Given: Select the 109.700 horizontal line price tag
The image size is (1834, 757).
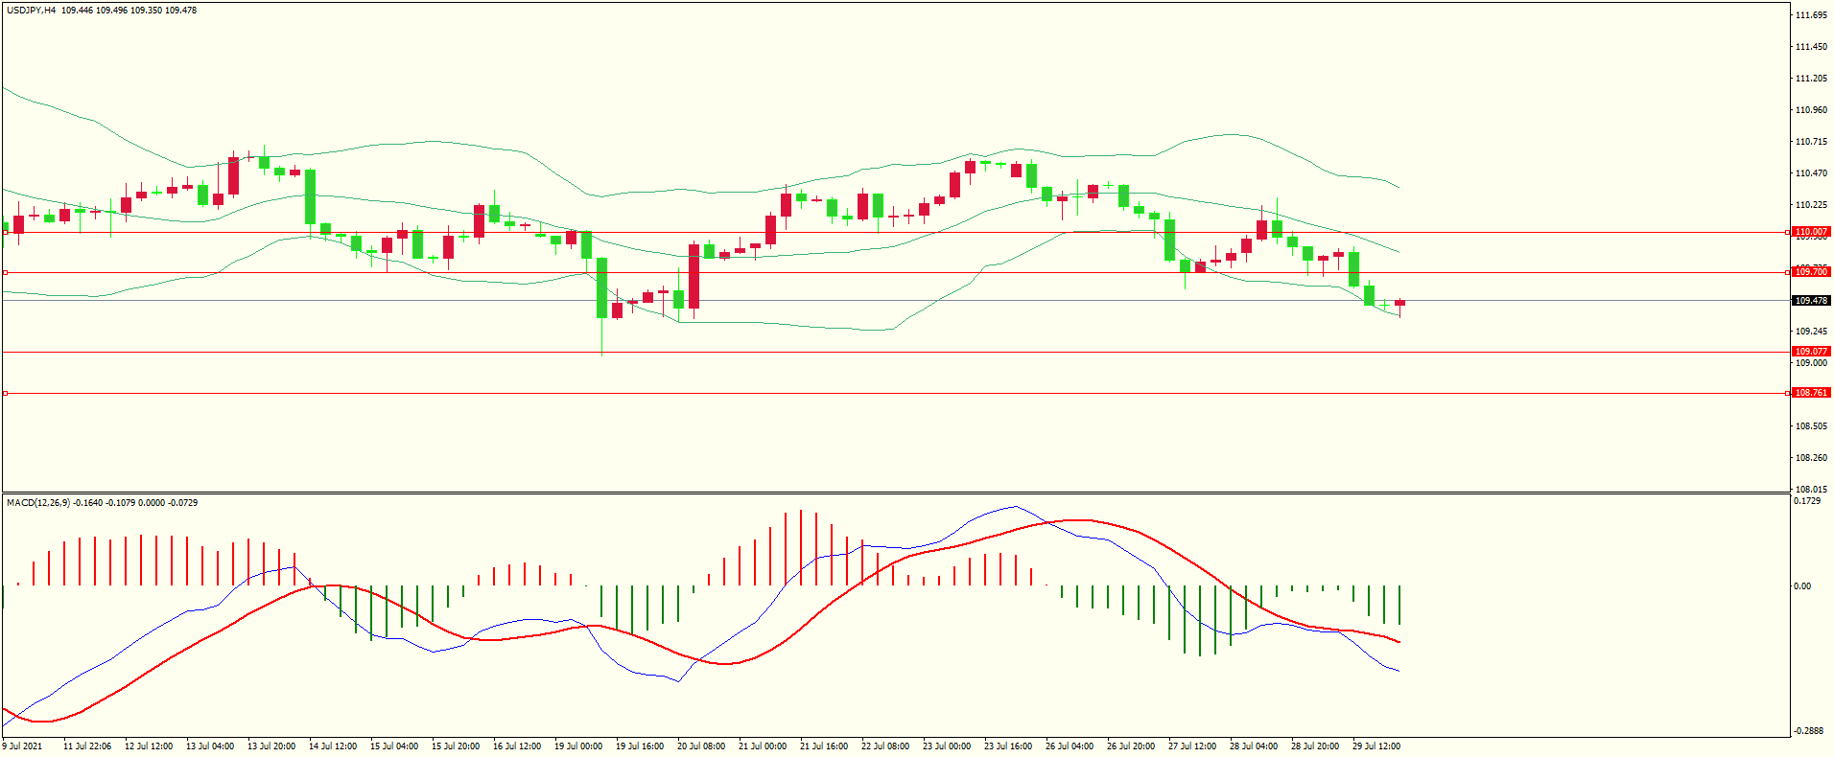Looking at the screenshot, I should point(1811,272).
